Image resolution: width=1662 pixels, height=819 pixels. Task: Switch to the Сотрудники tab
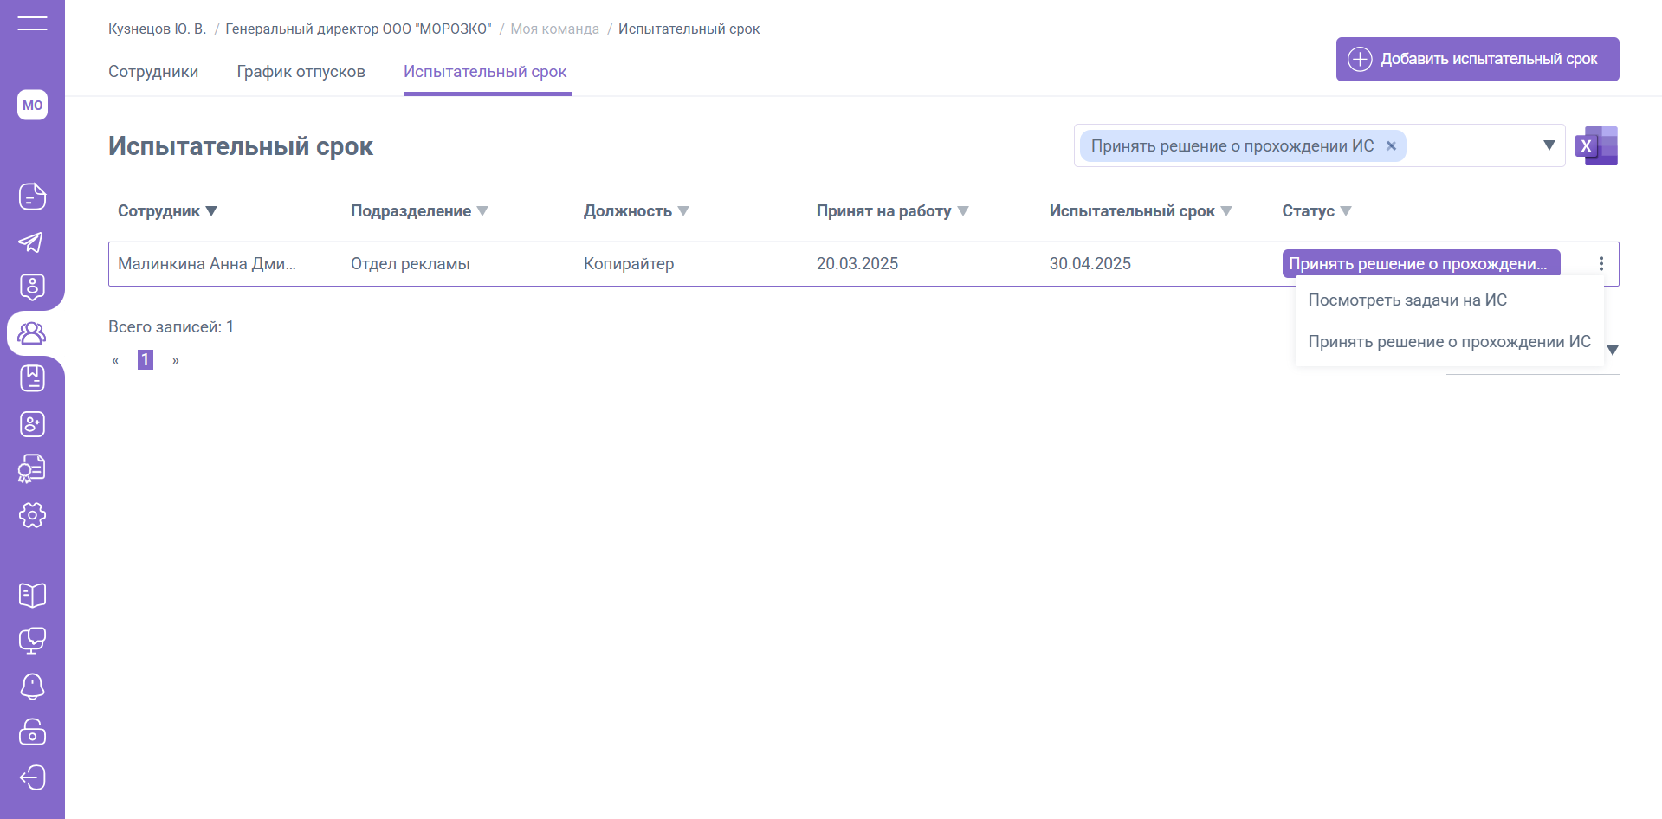(x=153, y=72)
